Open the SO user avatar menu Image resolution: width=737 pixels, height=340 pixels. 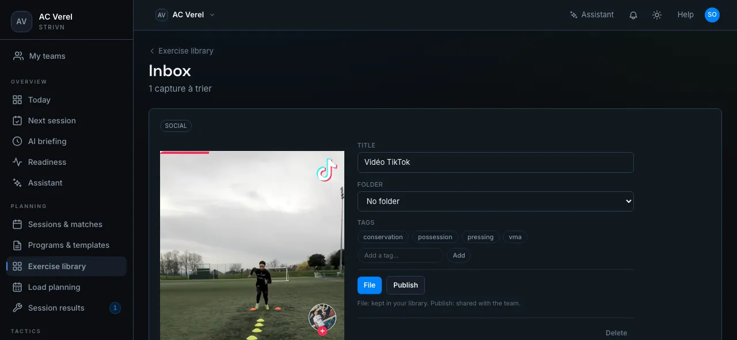point(712,15)
